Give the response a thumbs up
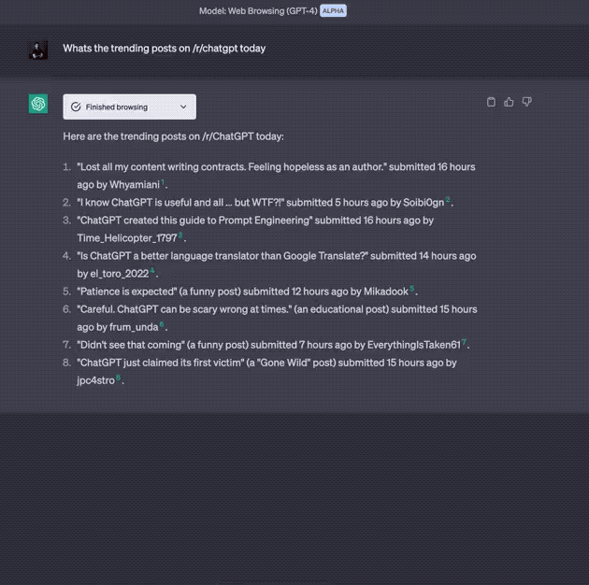The width and height of the screenshot is (589, 585). click(x=509, y=102)
